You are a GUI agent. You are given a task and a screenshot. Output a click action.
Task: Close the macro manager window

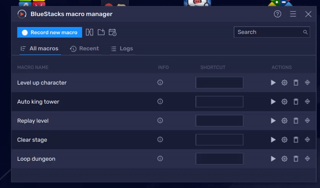point(308,14)
